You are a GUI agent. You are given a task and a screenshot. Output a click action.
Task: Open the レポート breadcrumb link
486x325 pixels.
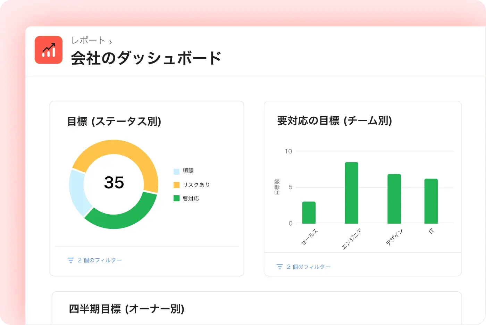click(x=88, y=41)
